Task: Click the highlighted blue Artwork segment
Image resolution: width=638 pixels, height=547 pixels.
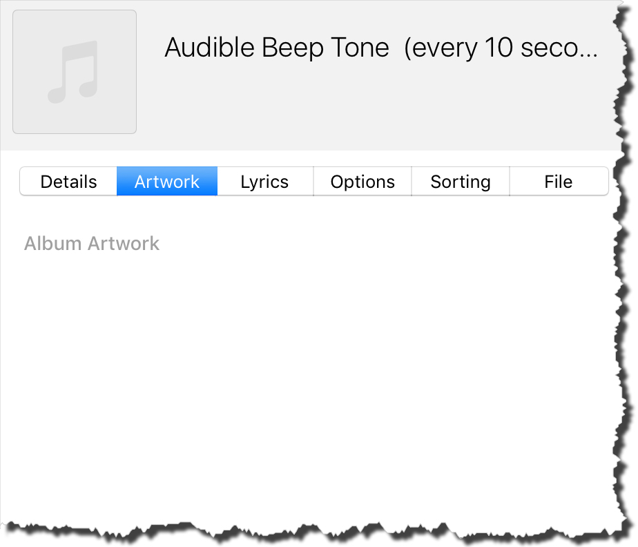Action: [x=167, y=182]
